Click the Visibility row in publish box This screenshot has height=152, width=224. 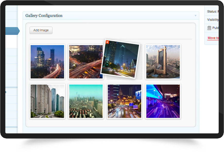click(x=213, y=20)
